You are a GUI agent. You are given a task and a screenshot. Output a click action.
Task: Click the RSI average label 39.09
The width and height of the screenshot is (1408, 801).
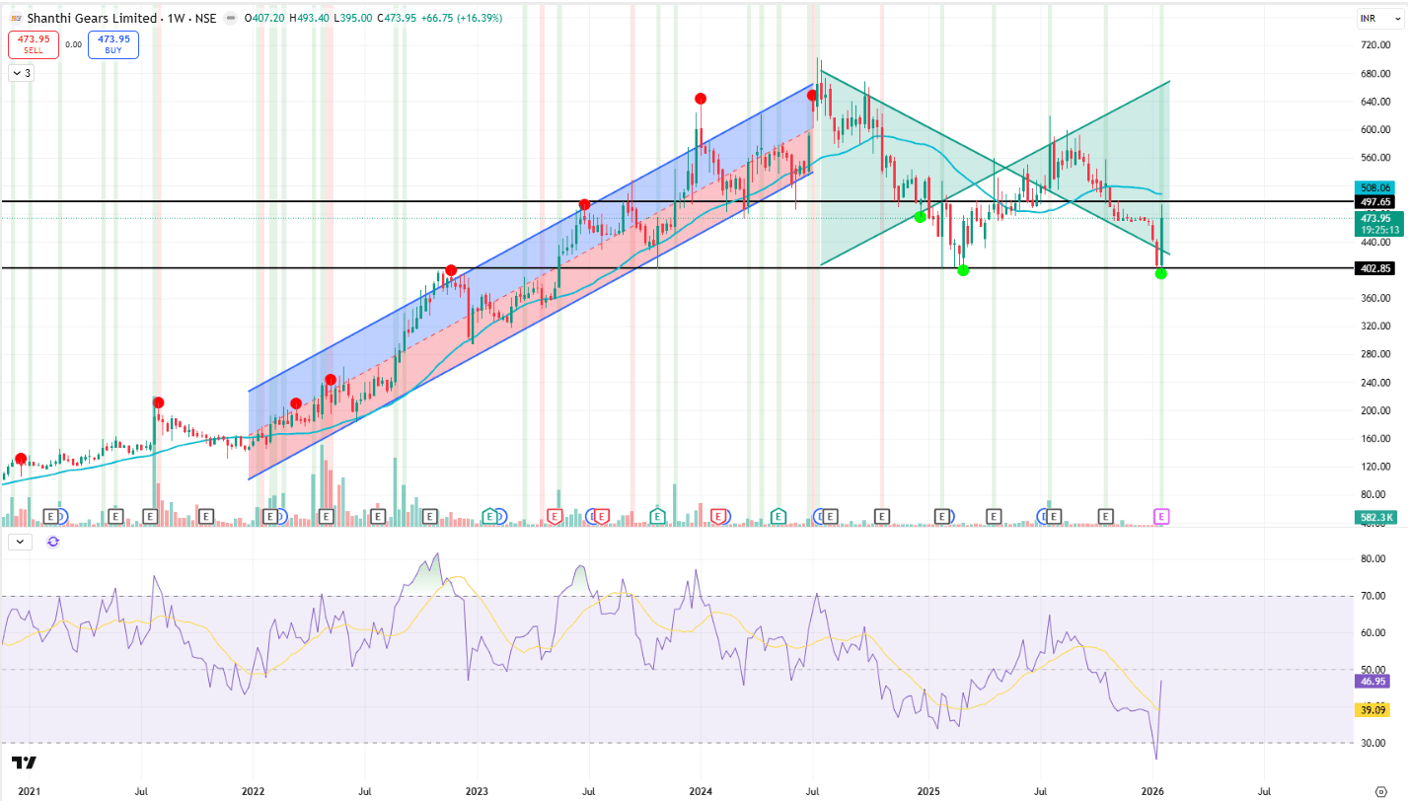point(1374,709)
